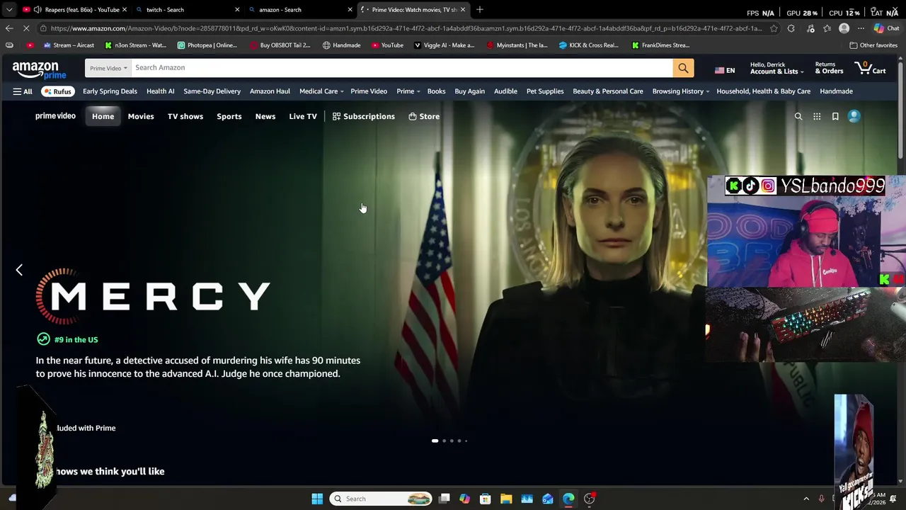Open the Copilot Chat button
This screenshot has height=510, width=906.
pyautogui.click(x=887, y=28)
